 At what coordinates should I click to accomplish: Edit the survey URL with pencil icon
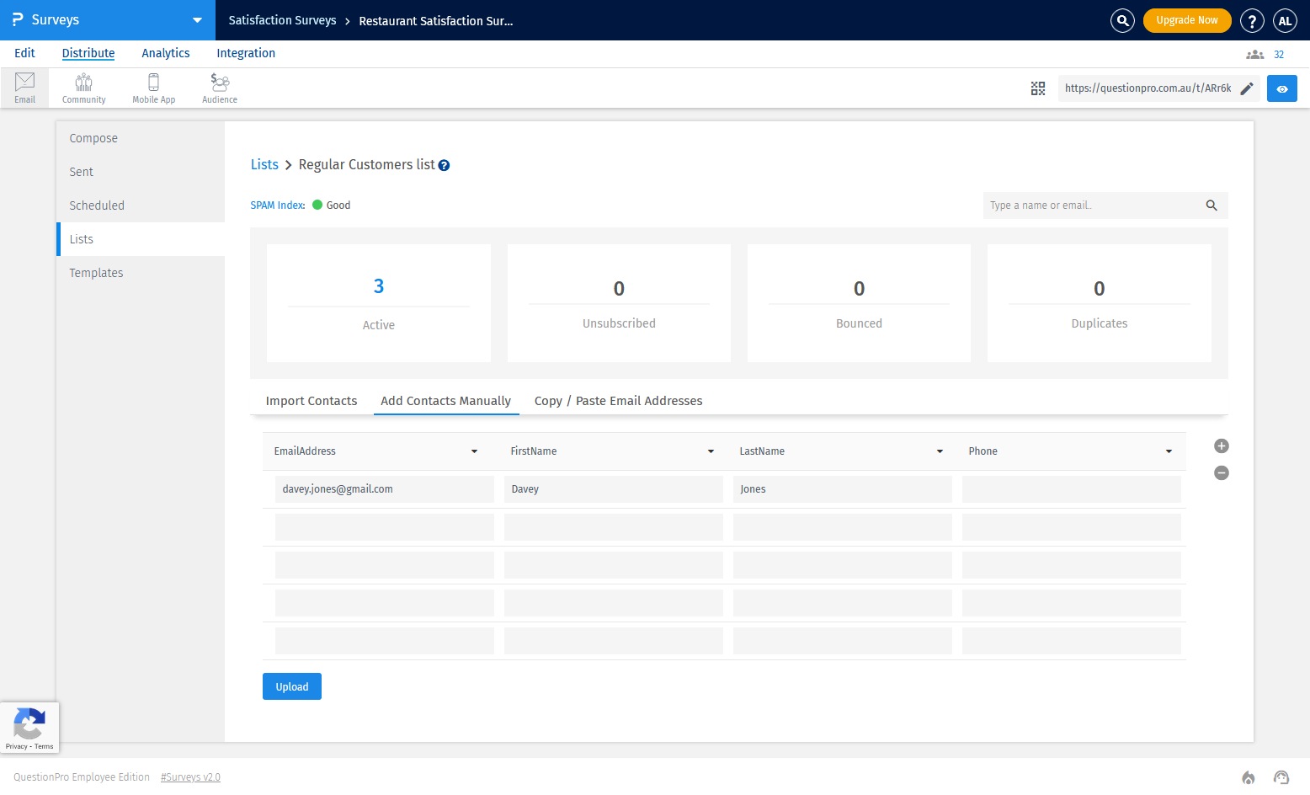[1247, 88]
